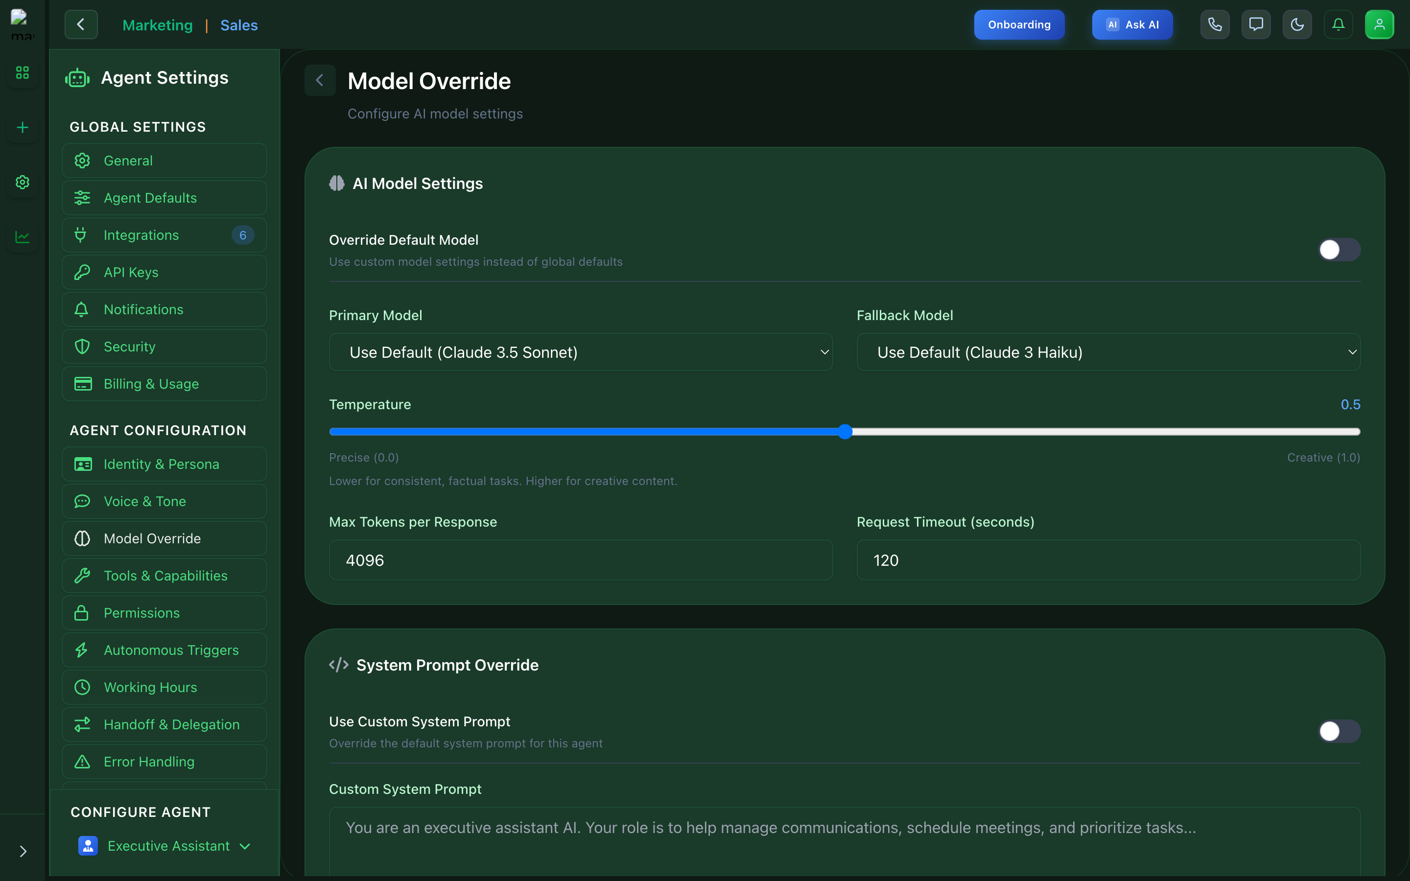Click the robot icon beside Agent Settings
The width and height of the screenshot is (1410, 881).
coord(77,78)
